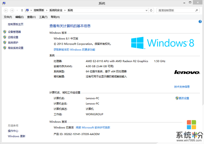Expand chevron after computer icon in address bar
The height and width of the screenshot is (144, 204).
(31, 10)
